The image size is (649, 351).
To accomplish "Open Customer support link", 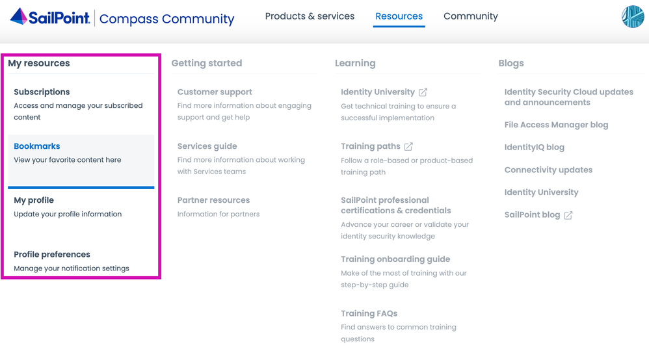I will [x=215, y=92].
